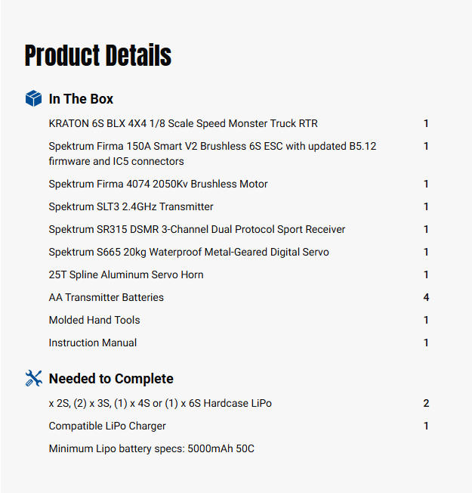Click the Compatible LiPo Charger item
The height and width of the screenshot is (493, 472).
coord(107,426)
